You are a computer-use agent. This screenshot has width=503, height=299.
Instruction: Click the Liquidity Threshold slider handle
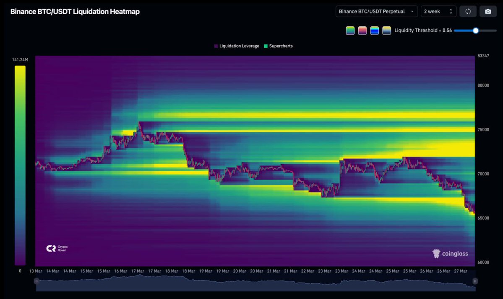[x=476, y=31]
